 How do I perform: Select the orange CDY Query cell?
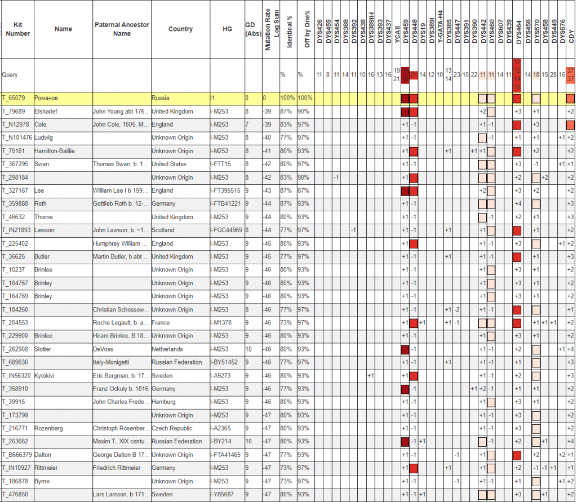(571, 74)
